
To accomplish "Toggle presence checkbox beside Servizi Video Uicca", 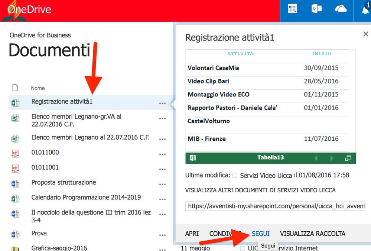I will [235, 175].
